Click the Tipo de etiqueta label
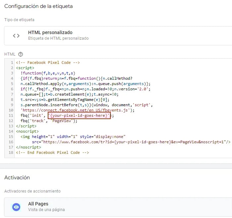Screen dimensions: 232x218 point(19,20)
